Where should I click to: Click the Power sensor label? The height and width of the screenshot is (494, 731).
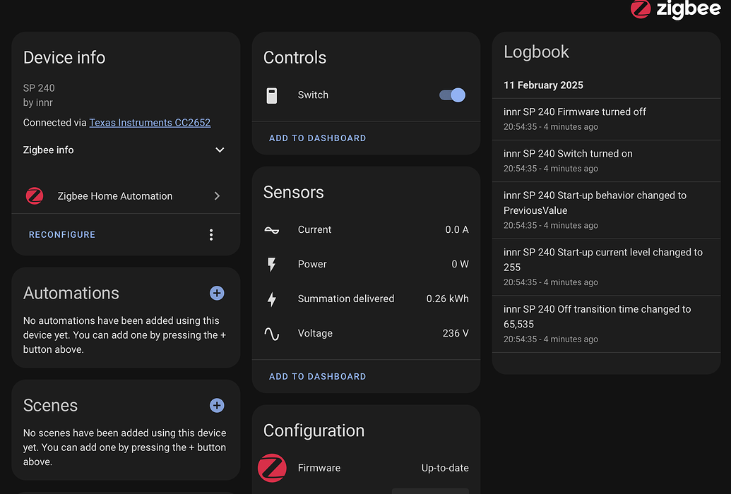pyautogui.click(x=312, y=264)
